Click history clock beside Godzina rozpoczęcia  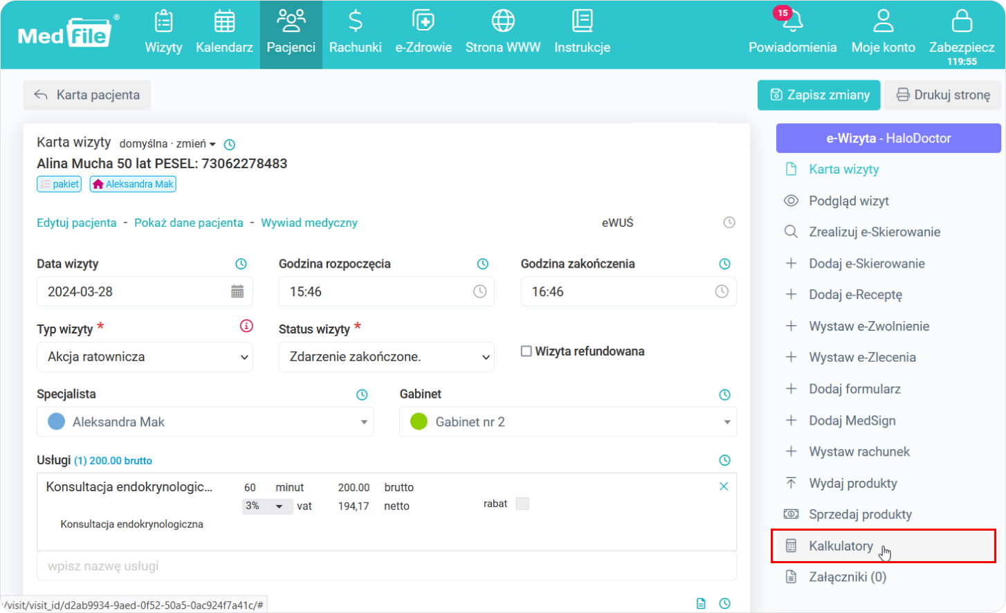pyautogui.click(x=483, y=264)
